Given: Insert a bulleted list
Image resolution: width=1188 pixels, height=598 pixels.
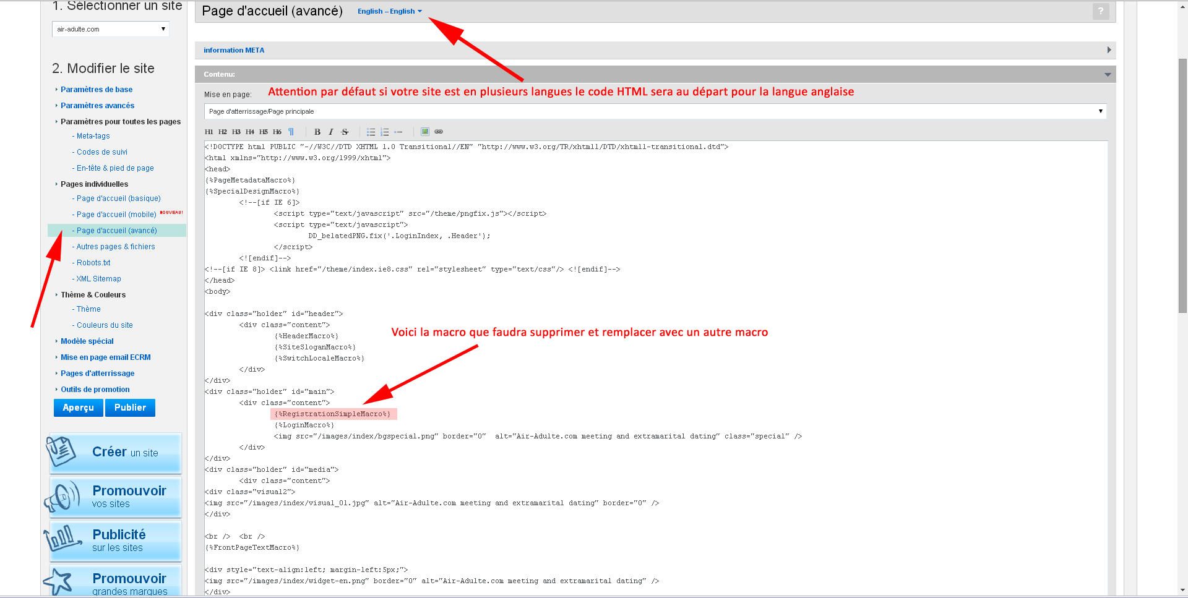Looking at the screenshot, I should [371, 132].
